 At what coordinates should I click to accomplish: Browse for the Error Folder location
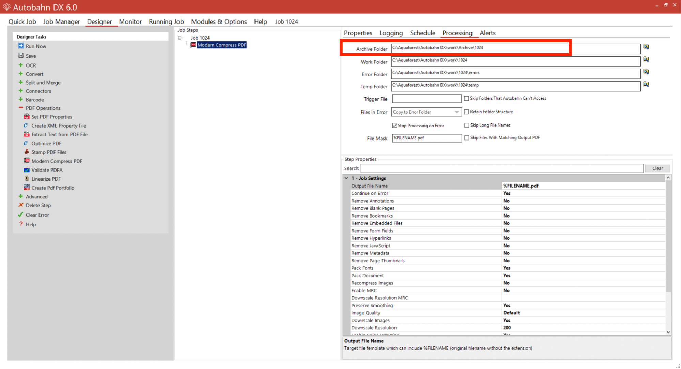pyautogui.click(x=646, y=72)
